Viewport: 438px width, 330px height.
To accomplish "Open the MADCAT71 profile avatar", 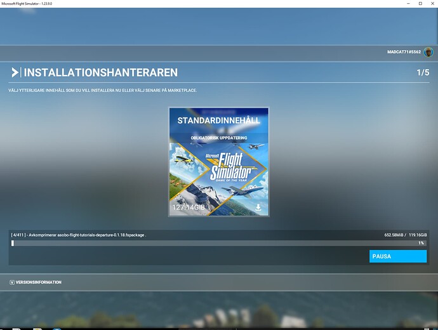I will (429, 52).
